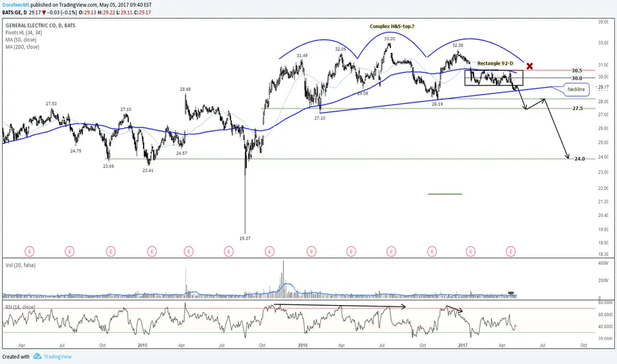Select the GENERAL ELECTRIC CO, D, BATS title
Screen dimensions: 617x364
40,25
